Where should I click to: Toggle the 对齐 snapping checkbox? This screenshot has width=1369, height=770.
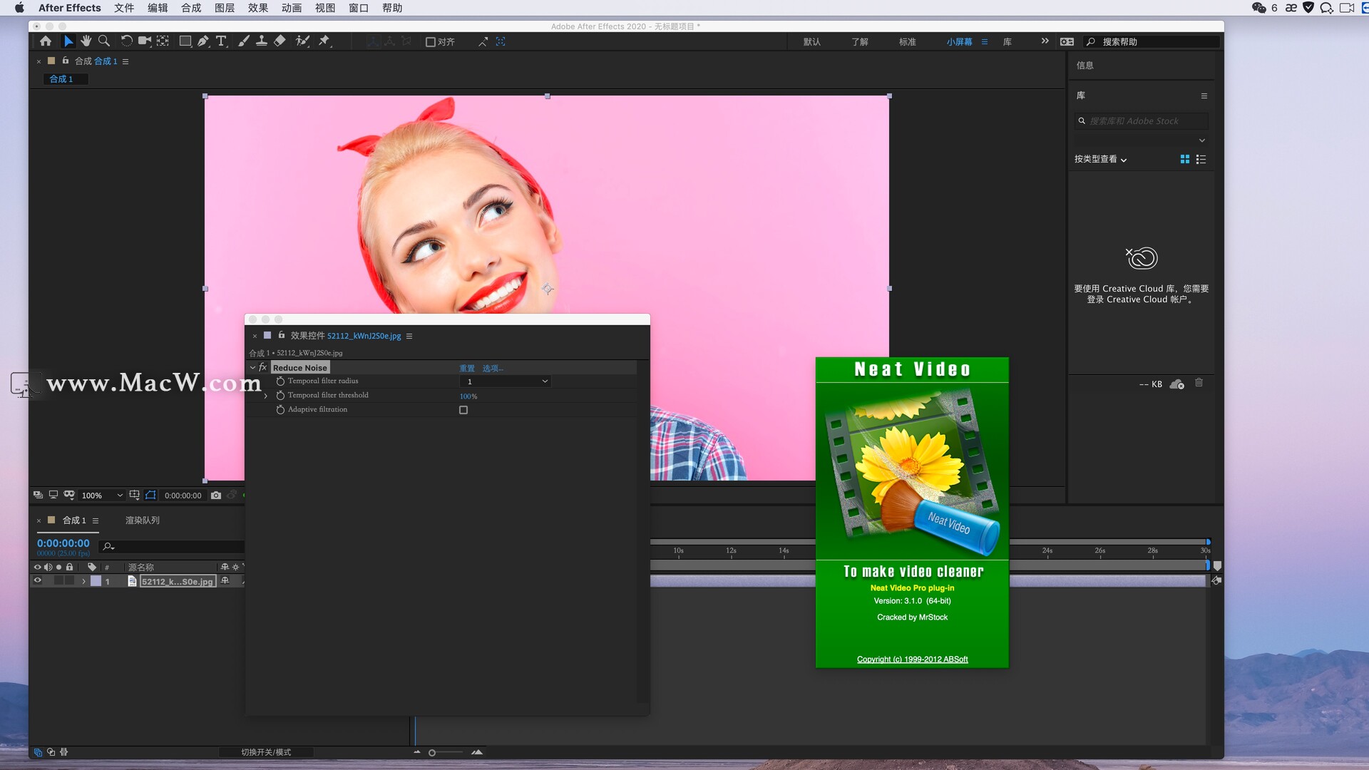click(x=431, y=42)
